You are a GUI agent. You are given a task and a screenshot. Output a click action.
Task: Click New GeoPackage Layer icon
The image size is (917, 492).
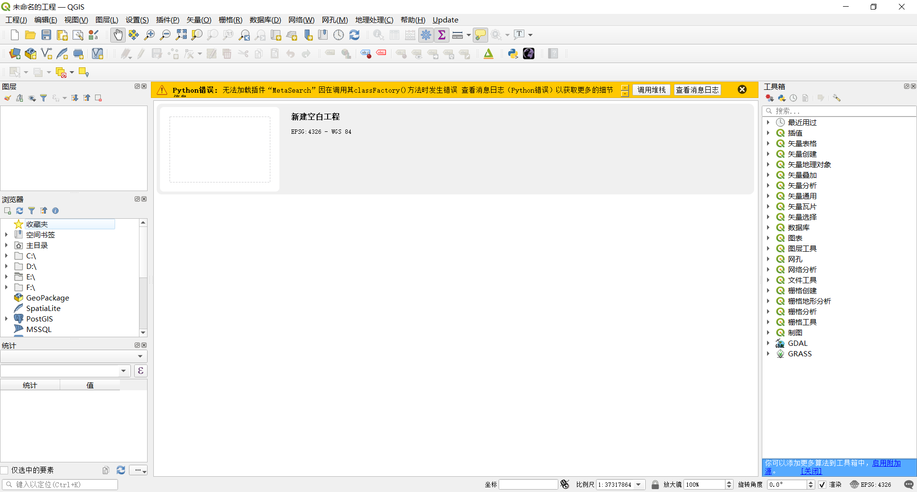[31, 53]
